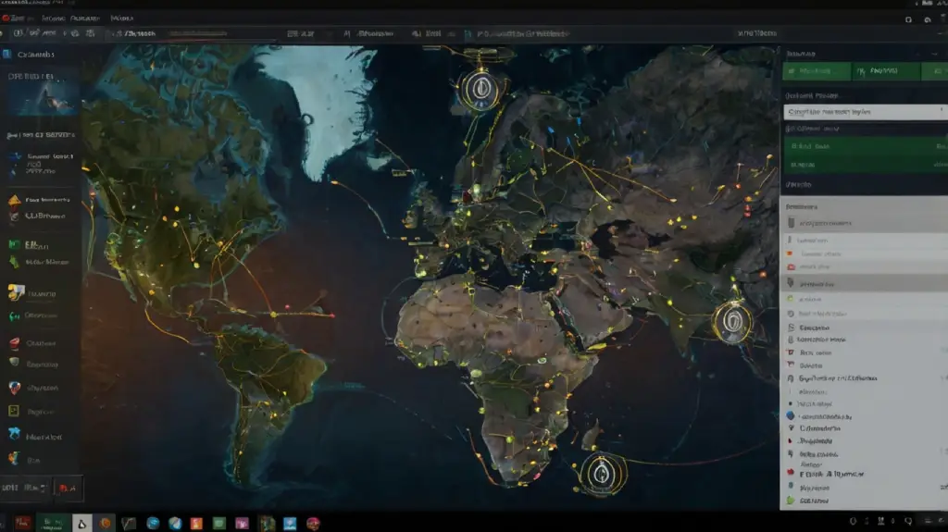Click the red circle icon in the menu bar

(7, 18)
